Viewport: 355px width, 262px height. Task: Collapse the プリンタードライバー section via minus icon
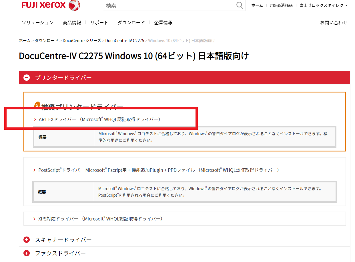click(x=27, y=78)
